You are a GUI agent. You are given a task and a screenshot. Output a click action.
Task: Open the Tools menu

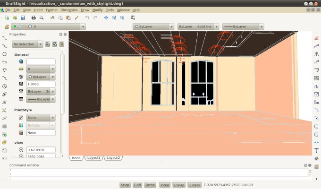pos(110,10)
